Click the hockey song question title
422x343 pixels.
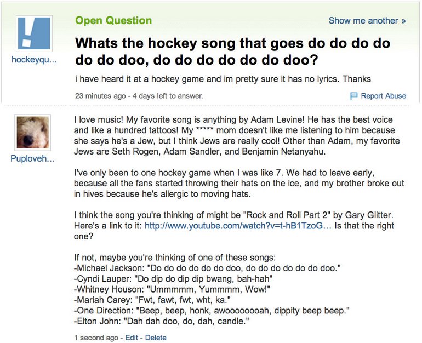tap(232, 50)
